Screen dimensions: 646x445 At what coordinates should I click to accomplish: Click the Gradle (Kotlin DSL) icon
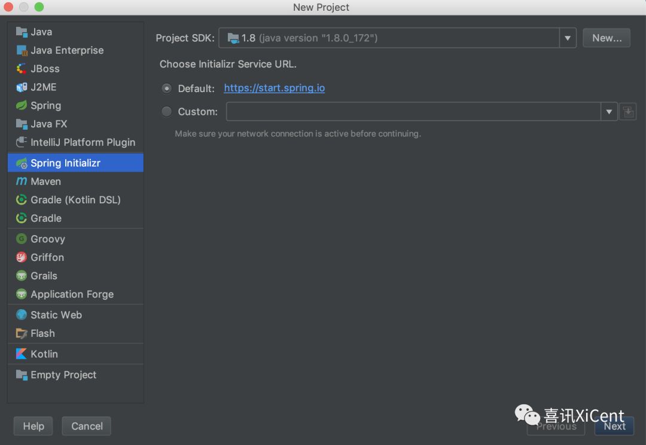[22, 200]
